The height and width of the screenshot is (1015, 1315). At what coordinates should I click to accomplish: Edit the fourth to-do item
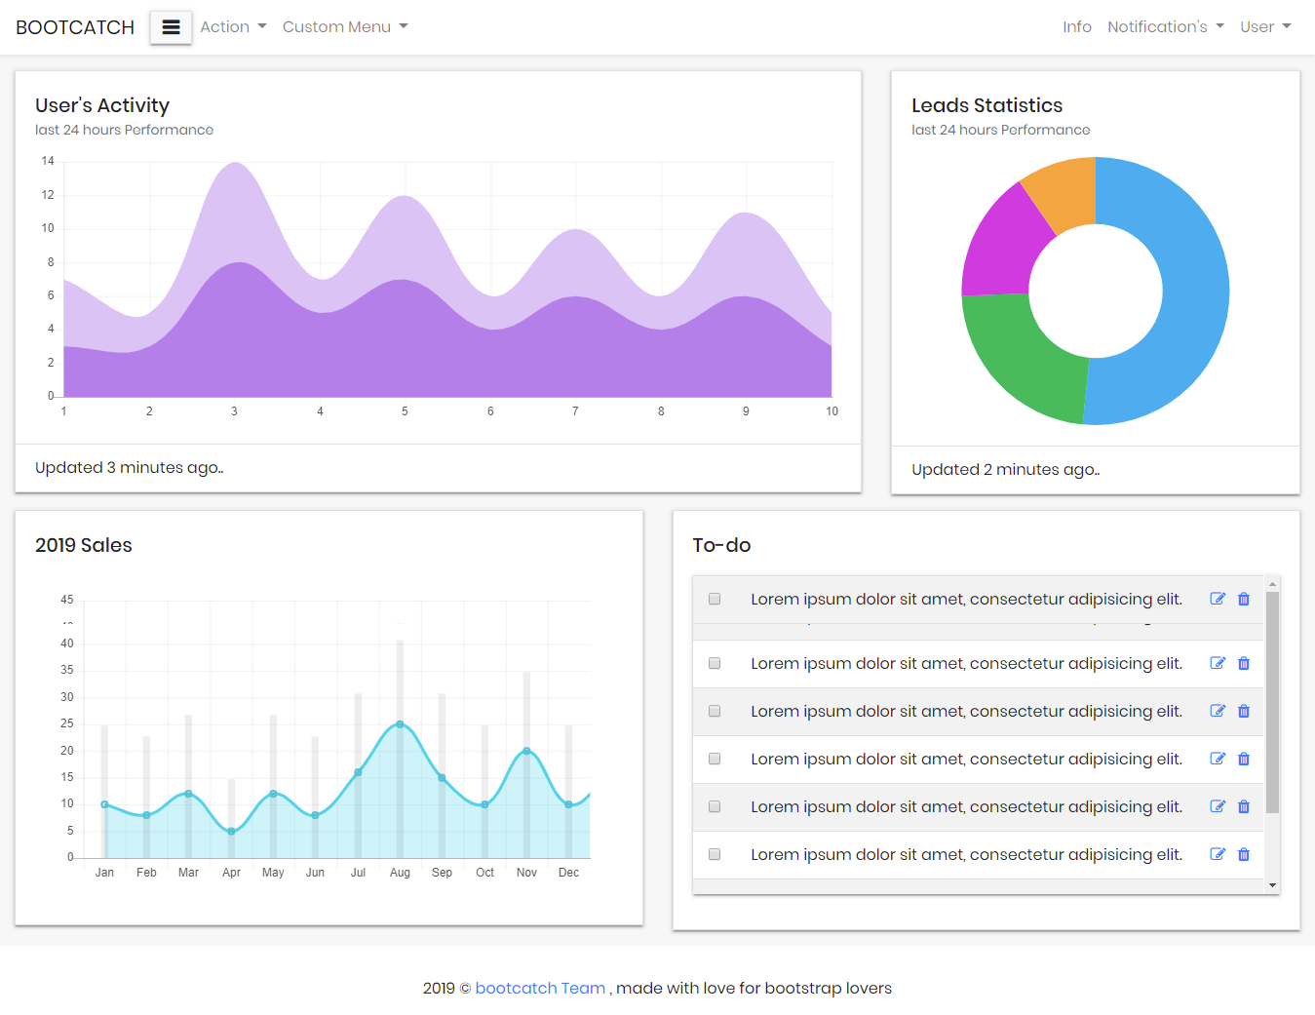(x=1218, y=759)
